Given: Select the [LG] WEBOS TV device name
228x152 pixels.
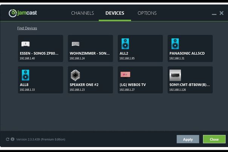Looking at the screenshot, I should tap(133, 85).
